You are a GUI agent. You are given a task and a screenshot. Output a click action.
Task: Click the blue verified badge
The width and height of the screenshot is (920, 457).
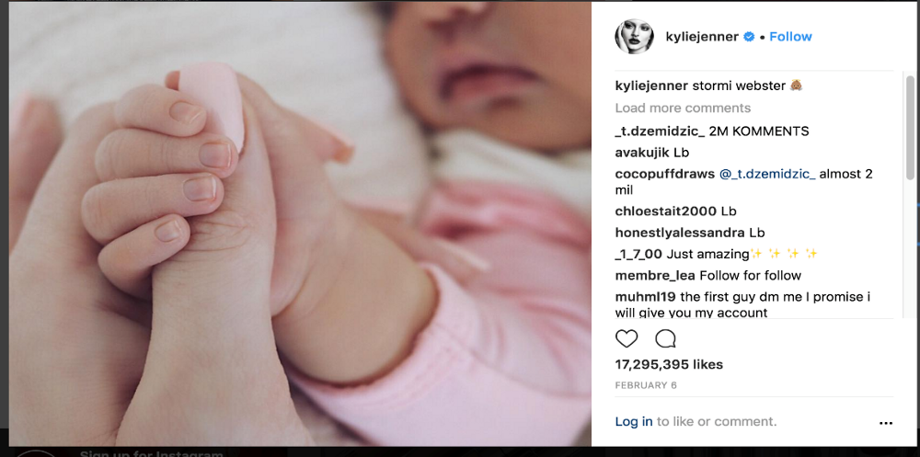(749, 37)
